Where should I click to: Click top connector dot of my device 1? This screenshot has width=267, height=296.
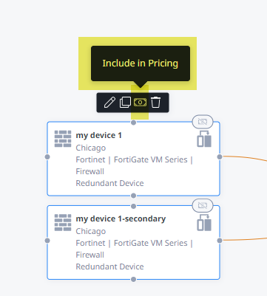point(133,123)
